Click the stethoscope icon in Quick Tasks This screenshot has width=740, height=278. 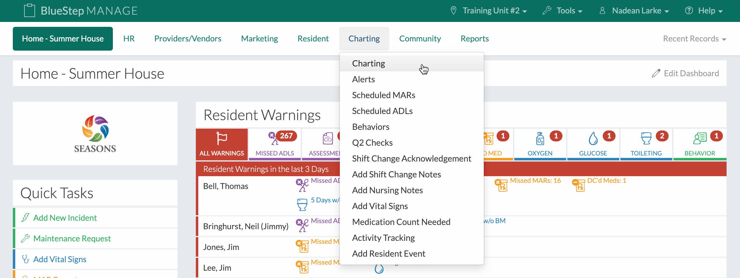(x=25, y=259)
